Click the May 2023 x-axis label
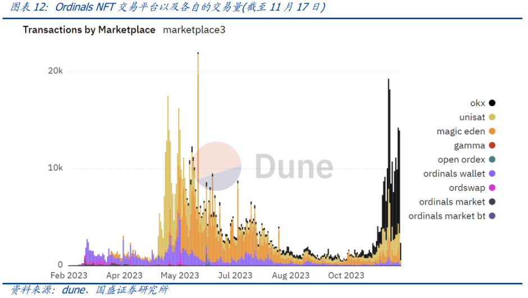Screen dimensions: 528x298 point(180,276)
